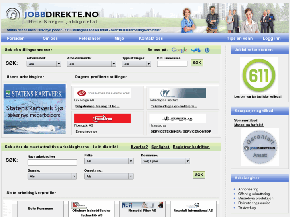The height and width of the screenshot is (217, 290).
Task: Click Tips en venn in the navigation
Action: [240, 38]
